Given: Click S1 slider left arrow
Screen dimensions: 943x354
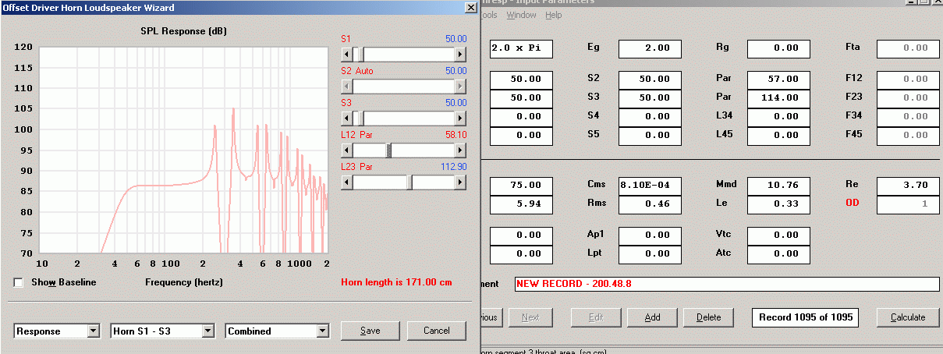Looking at the screenshot, I should (347, 55).
